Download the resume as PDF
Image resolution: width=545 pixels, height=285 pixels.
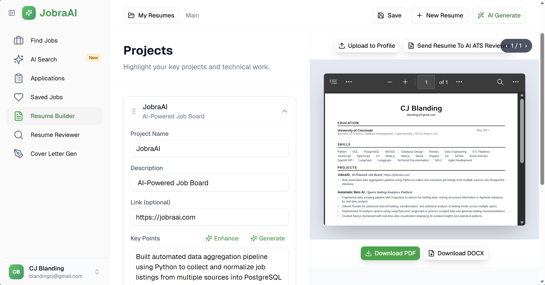390,253
